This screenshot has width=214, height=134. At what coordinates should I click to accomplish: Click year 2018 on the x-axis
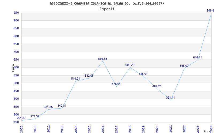[130, 129]
